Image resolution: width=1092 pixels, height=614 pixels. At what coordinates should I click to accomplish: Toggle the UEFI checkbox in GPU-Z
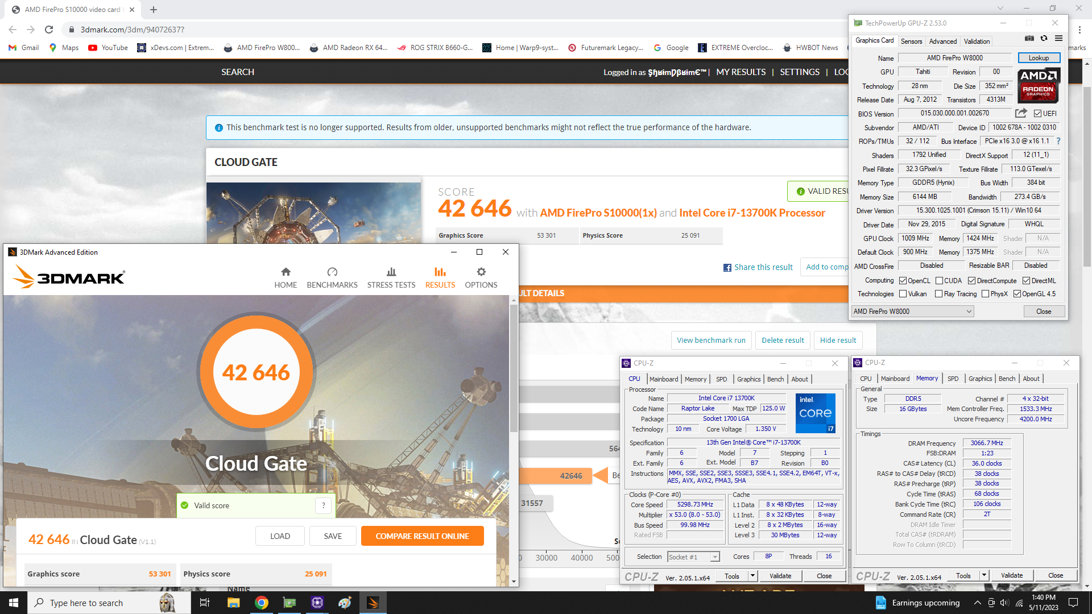point(1037,114)
